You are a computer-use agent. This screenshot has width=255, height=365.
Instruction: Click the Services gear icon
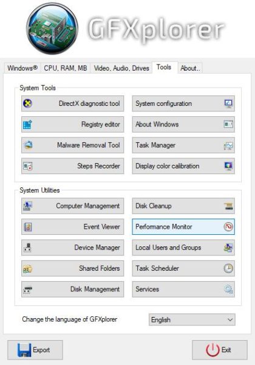[228, 290]
